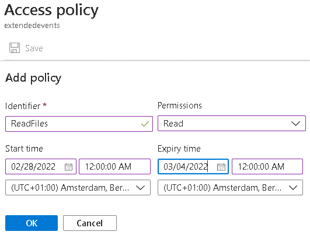This screenshot has width=310, height=235.
Task: Click the extendedevents container name text
Action: pos(32,26)
